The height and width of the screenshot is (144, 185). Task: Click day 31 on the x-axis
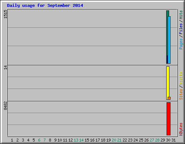(173, 140)
